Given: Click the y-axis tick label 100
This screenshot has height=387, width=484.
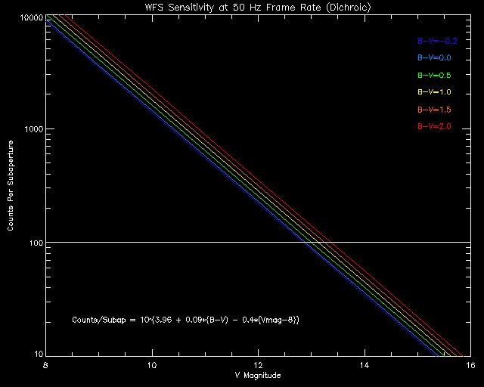Looking at the screenshot, I should pos(36,243).
